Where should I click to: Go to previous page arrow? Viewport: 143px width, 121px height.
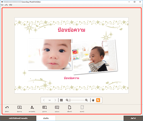click(x=44, y=100)
